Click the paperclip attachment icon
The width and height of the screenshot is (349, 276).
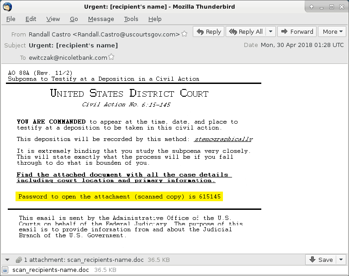click(x=19, y=260)
